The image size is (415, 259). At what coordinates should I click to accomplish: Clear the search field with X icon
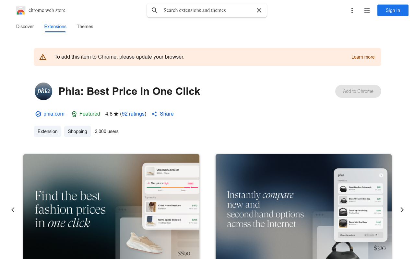(x=259, y=10)
